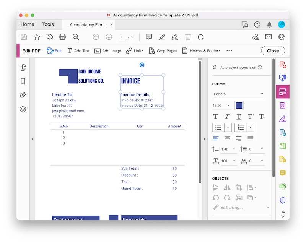Apply bold formatting to selected text
306x242 pixels.
click(x=216, y=117)
